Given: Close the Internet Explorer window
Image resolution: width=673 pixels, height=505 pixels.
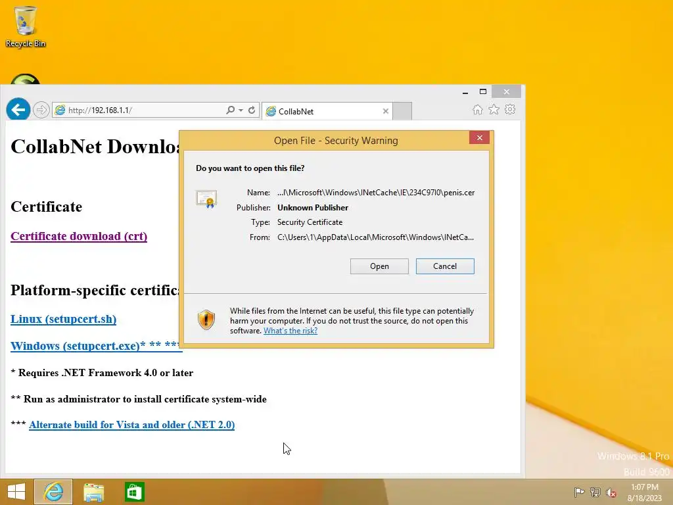Looking at the screenshot, I should pos(507,91).
